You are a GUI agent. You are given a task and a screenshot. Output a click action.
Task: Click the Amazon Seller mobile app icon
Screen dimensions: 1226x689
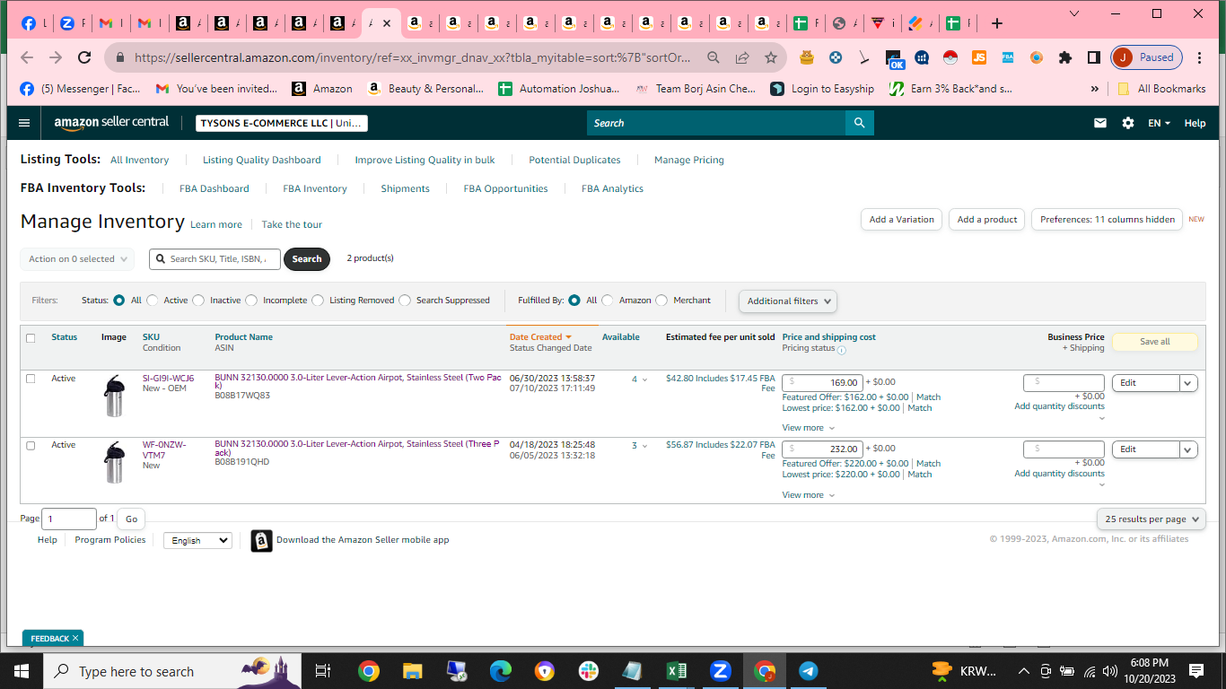point(261,541)
